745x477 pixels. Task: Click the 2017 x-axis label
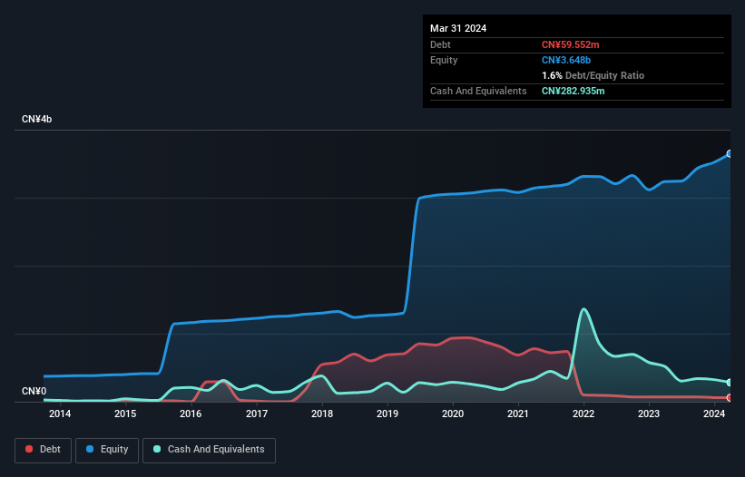pyautogui.click(x=257, y=414)
